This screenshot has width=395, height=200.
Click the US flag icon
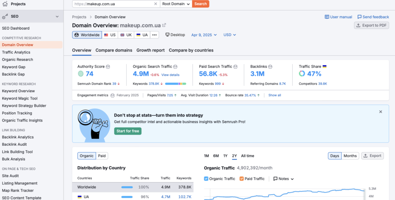tap(106, 35)
